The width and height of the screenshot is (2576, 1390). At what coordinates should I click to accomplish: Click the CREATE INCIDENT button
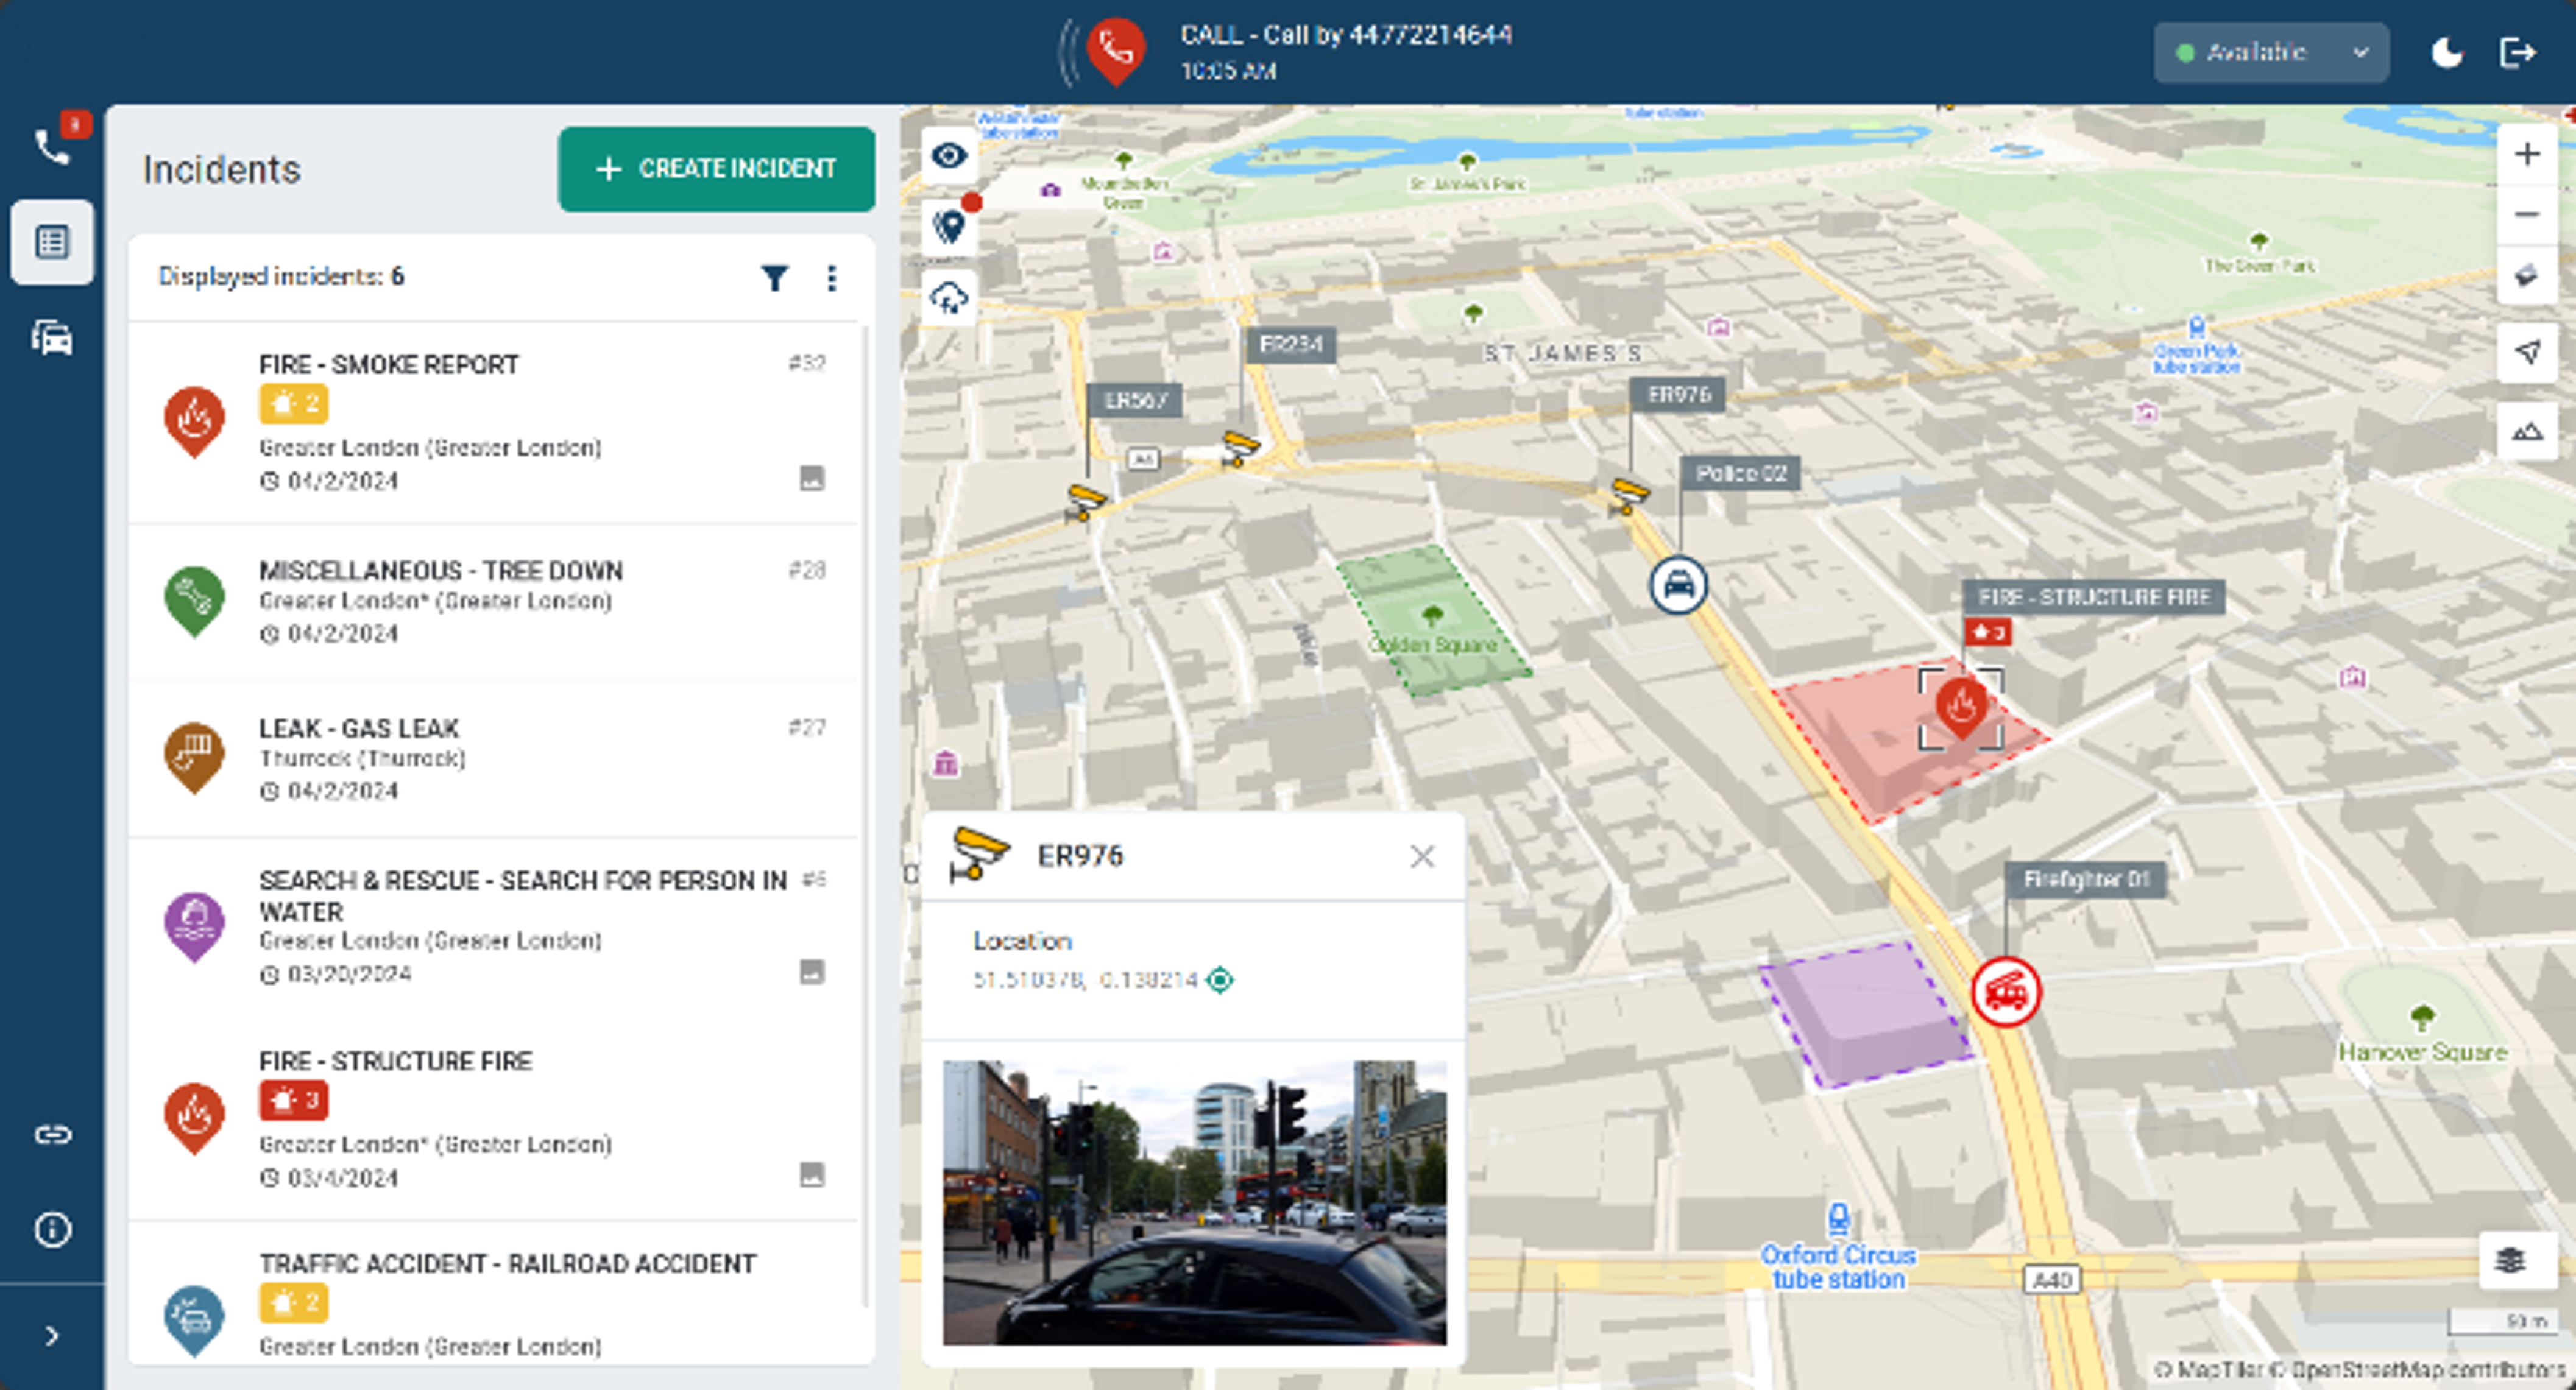716,169
